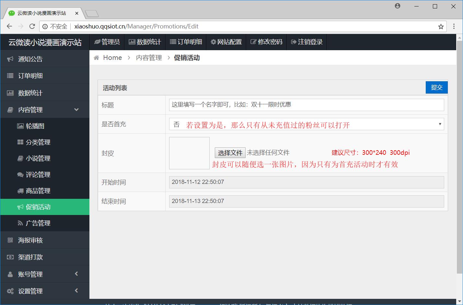Viewport: 463px width, 305px height.
Task: Open 轮播图 submenu item
Action: (45, 126)
